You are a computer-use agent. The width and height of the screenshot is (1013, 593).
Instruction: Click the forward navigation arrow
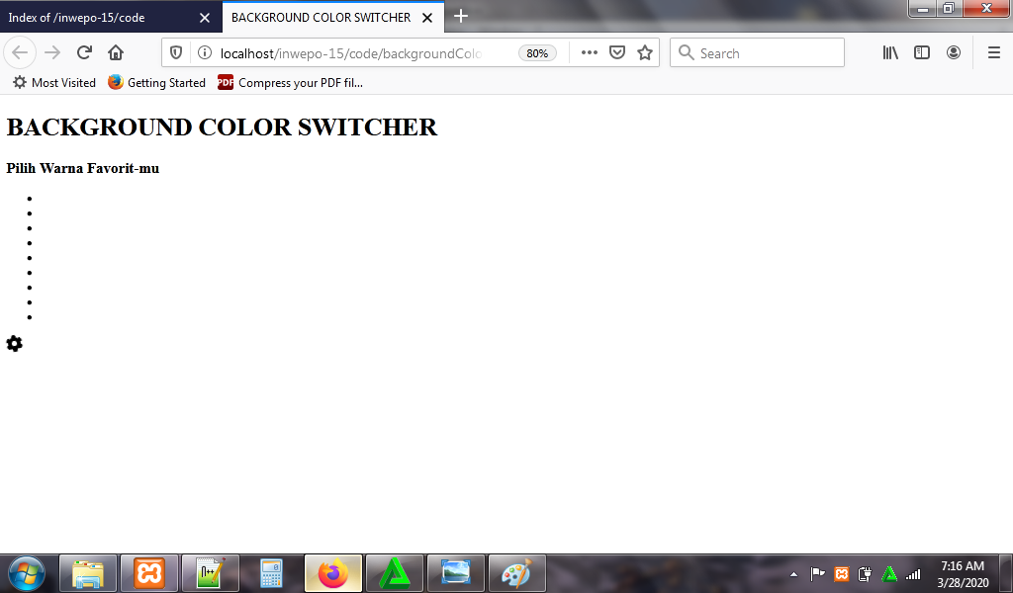pyautogui.click(x=53, y=53)
